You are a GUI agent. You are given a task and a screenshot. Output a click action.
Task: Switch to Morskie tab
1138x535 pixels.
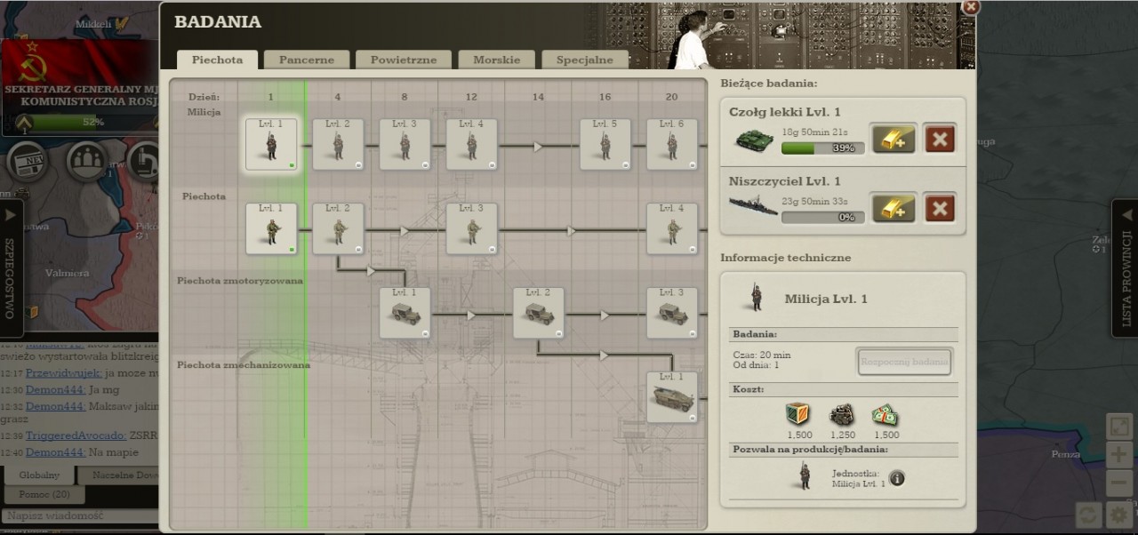497,60
